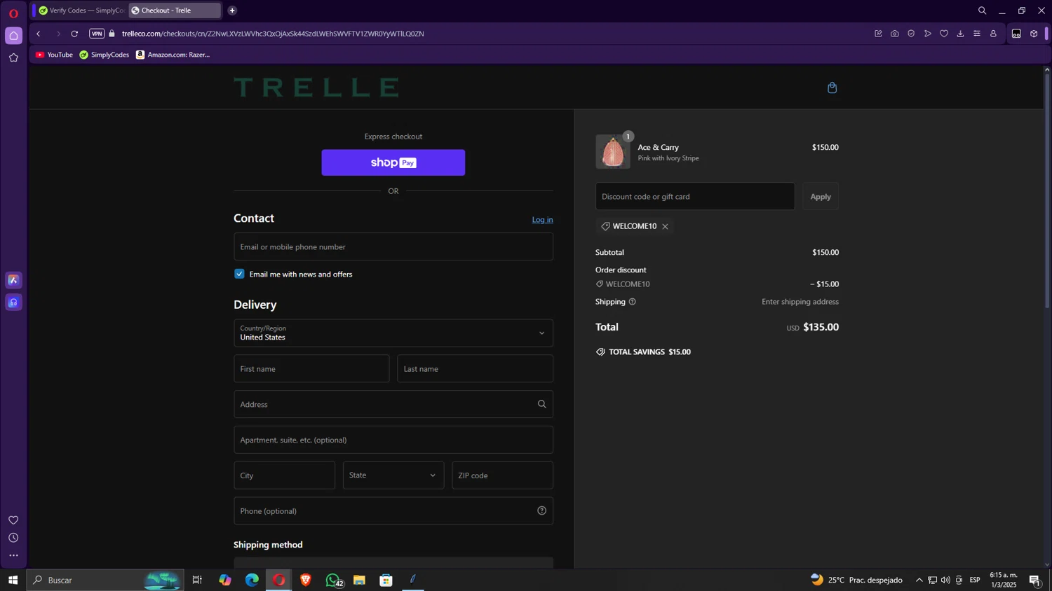Click the Address input field
This screenshot has width=1052, height=591.
[393, 404]
